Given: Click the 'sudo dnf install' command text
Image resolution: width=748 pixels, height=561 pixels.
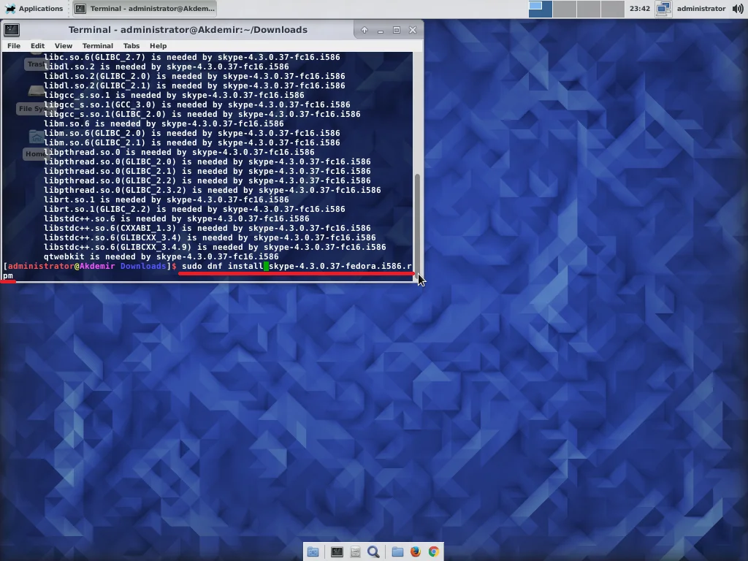Looking at the screenshot, I should click(222, 266).
